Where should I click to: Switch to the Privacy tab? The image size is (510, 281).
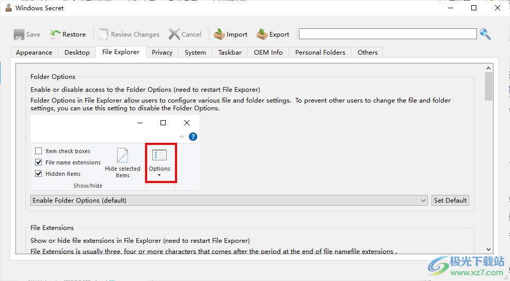click(162, 53)
